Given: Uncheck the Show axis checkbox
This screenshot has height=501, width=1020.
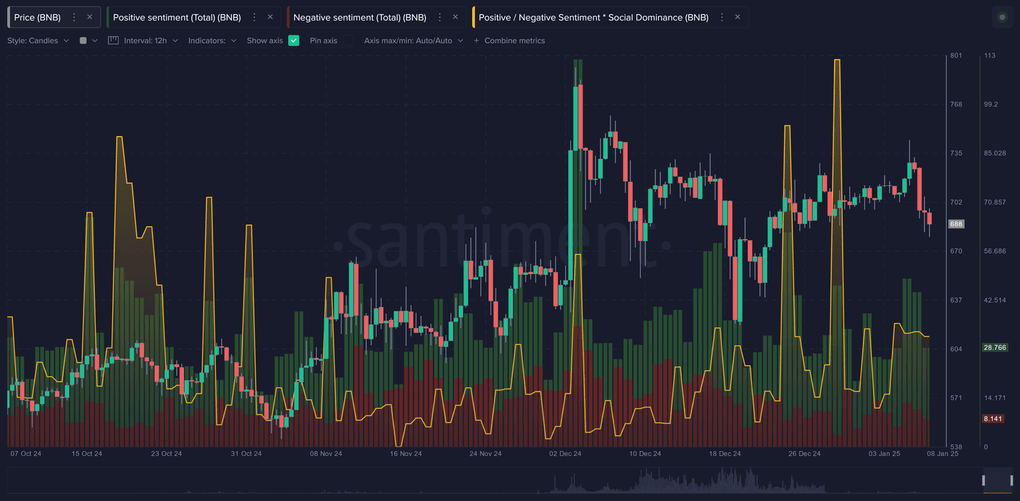Looking at the screenshot, I should [294, 40].
